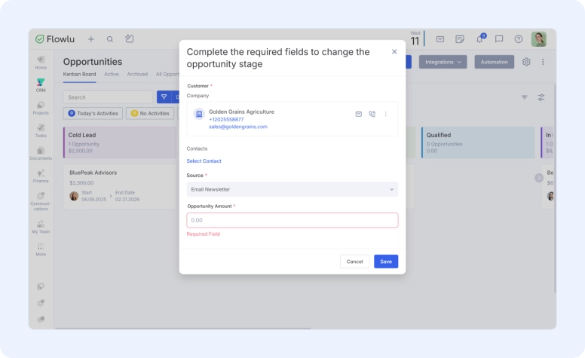Click the bottom sidebar chat bubbles icon

(41, 320)
